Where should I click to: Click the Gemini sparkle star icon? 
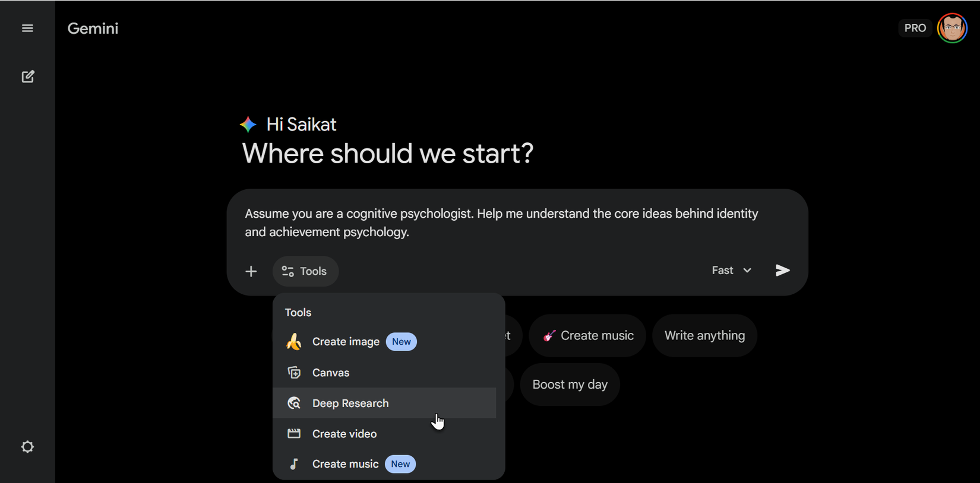click(x=248, y=125)
